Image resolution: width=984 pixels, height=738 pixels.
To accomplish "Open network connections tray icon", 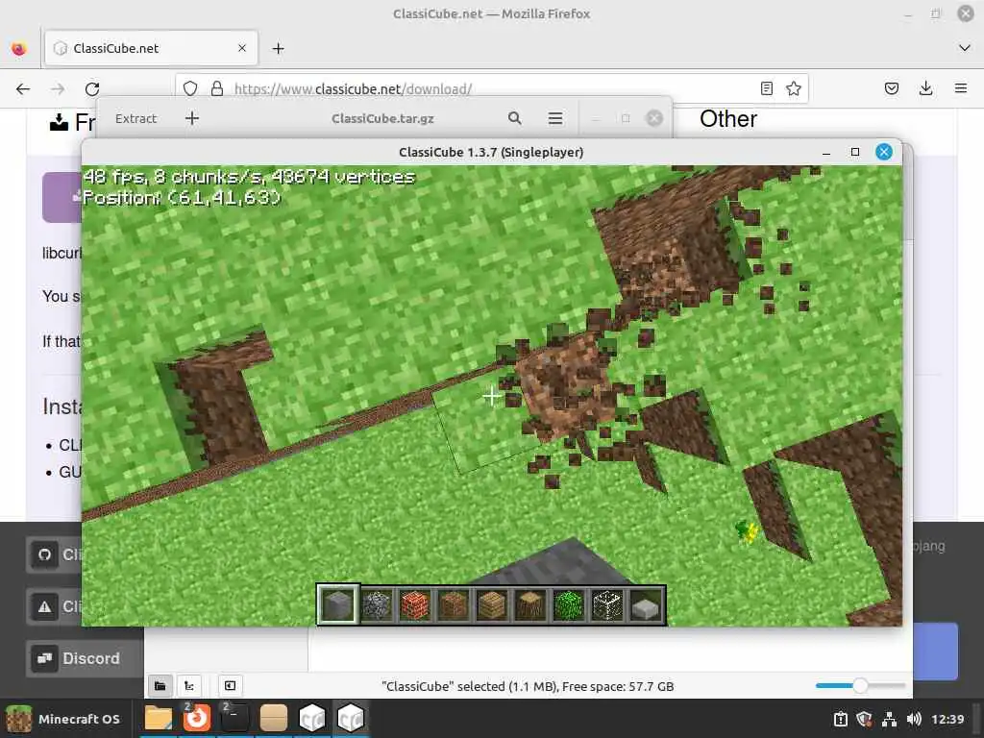I will (x=889, y=719).
